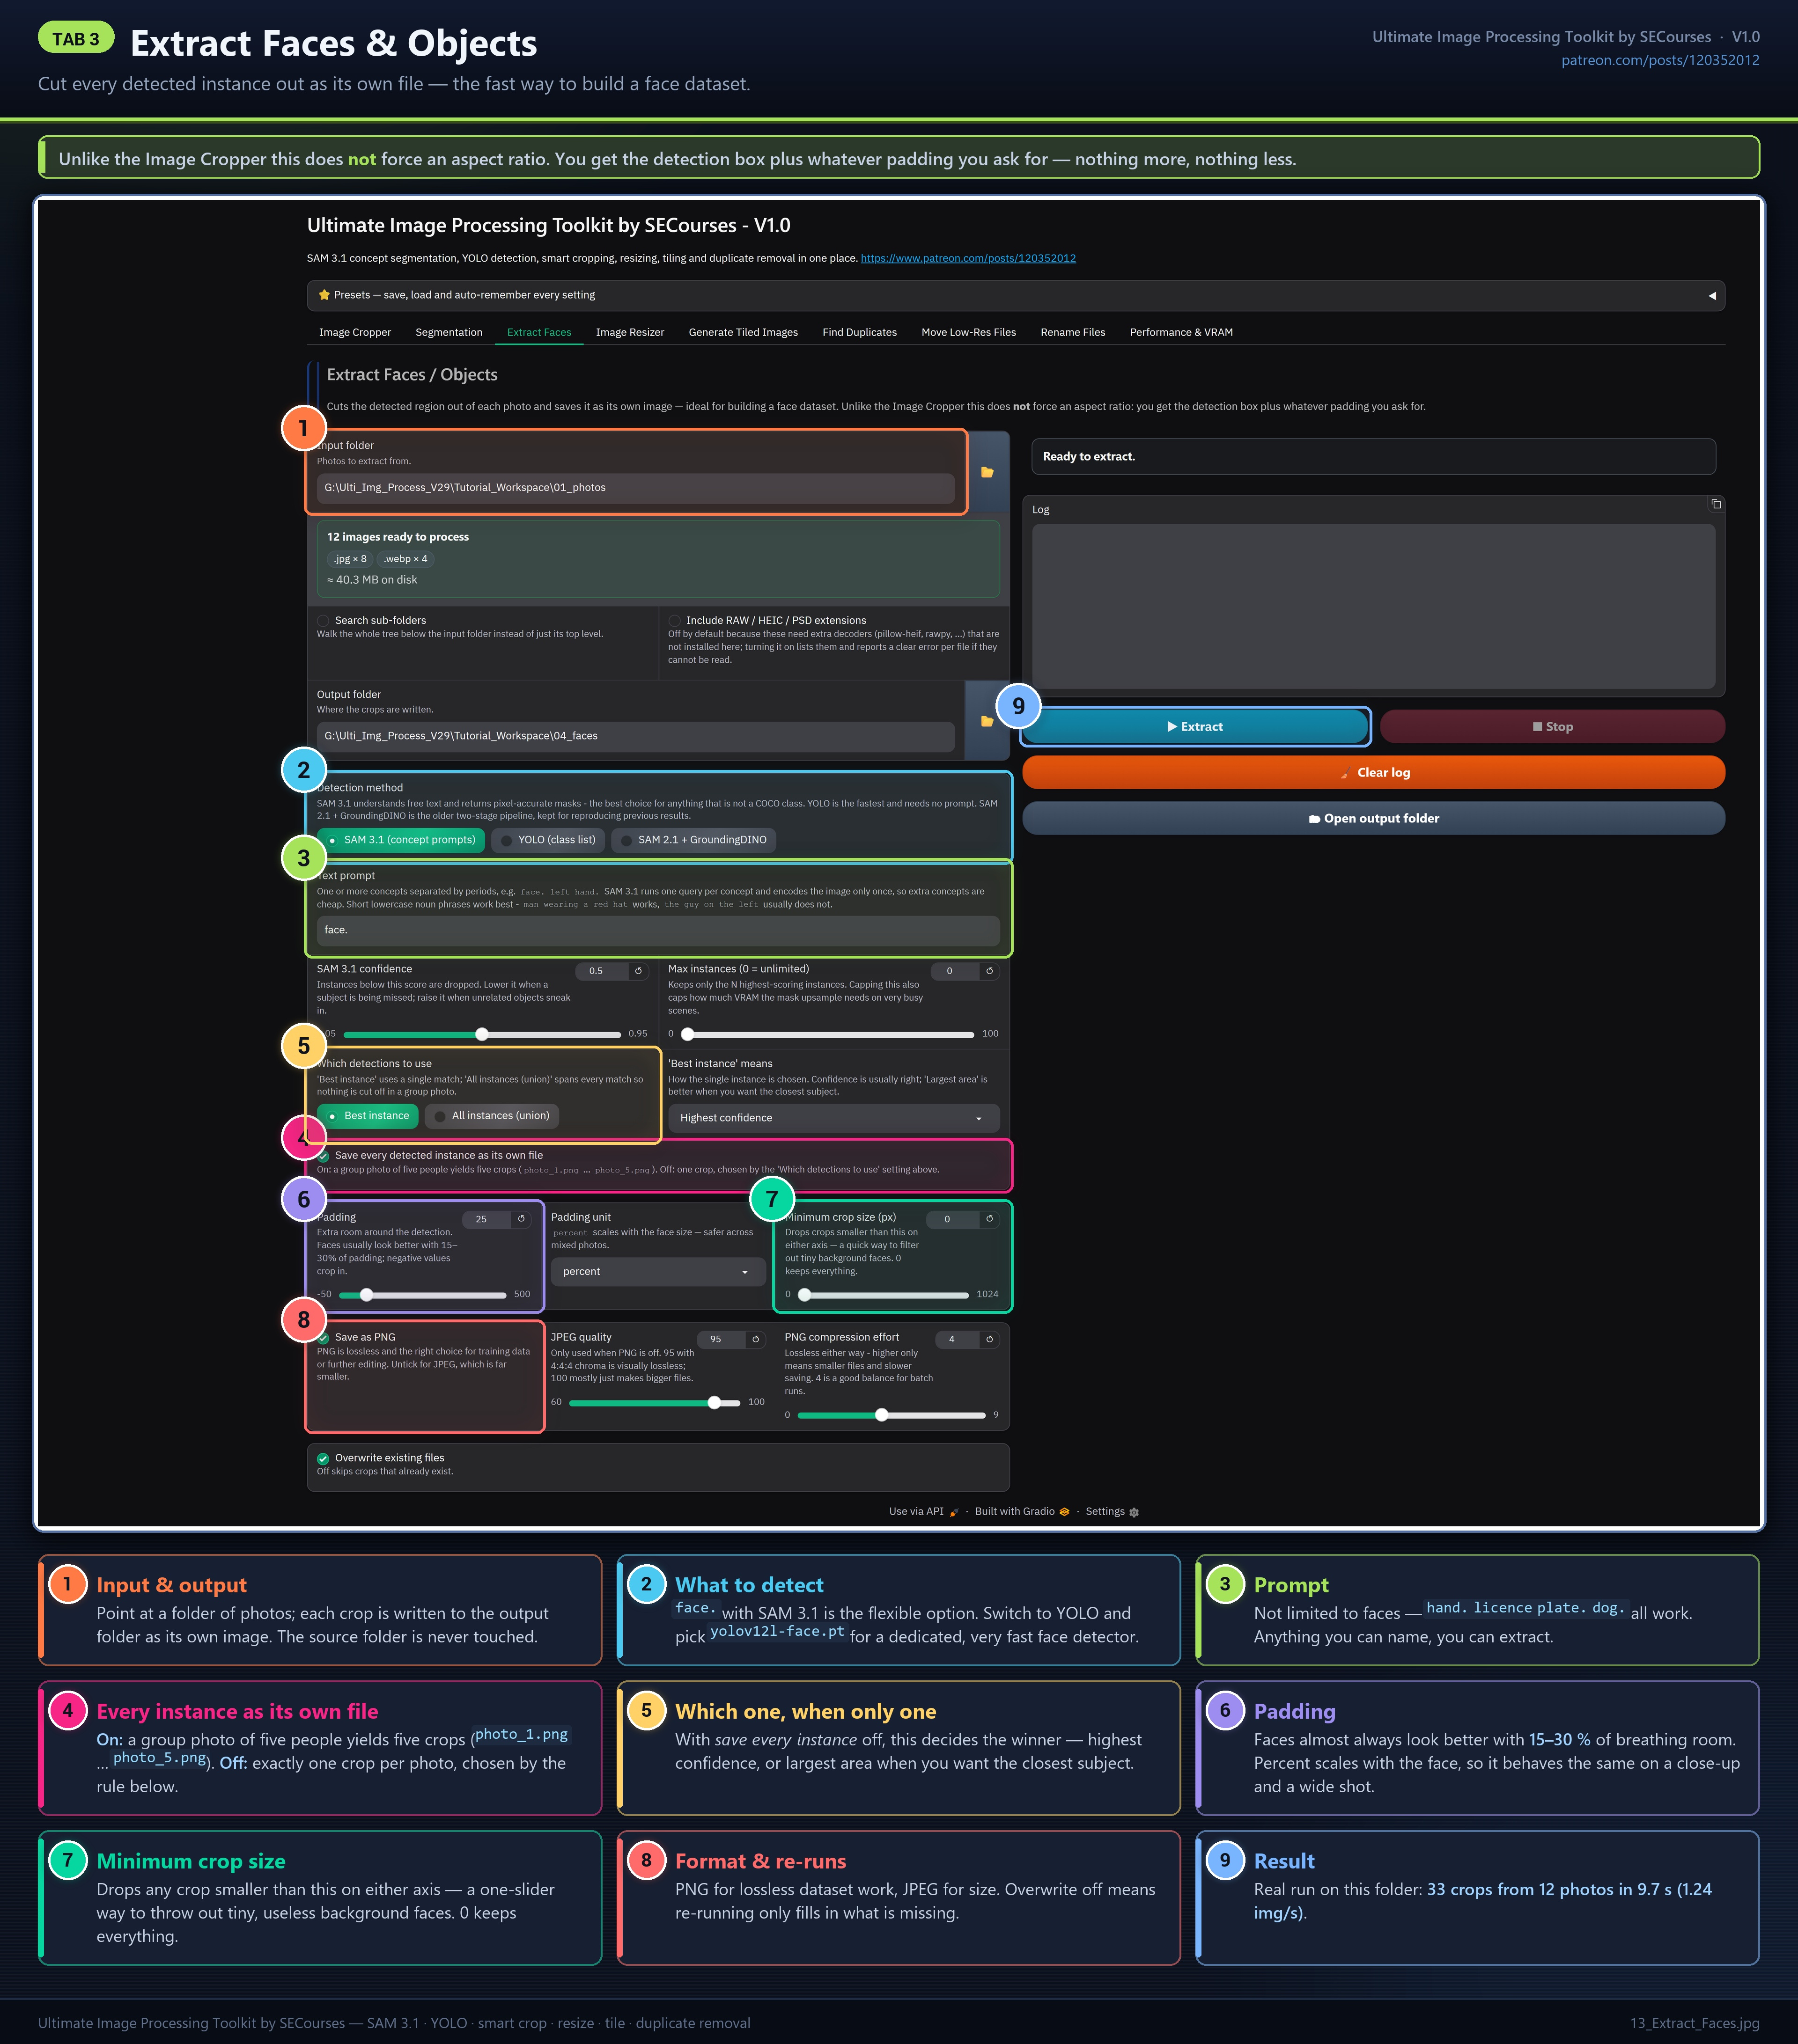This screenshot has width=1798, height=2044.
Task: Click the Clear log button
Action: pos(1374,773)
